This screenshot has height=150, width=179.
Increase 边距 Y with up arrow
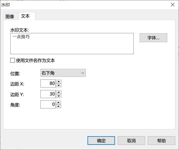[x=59, y=92]
